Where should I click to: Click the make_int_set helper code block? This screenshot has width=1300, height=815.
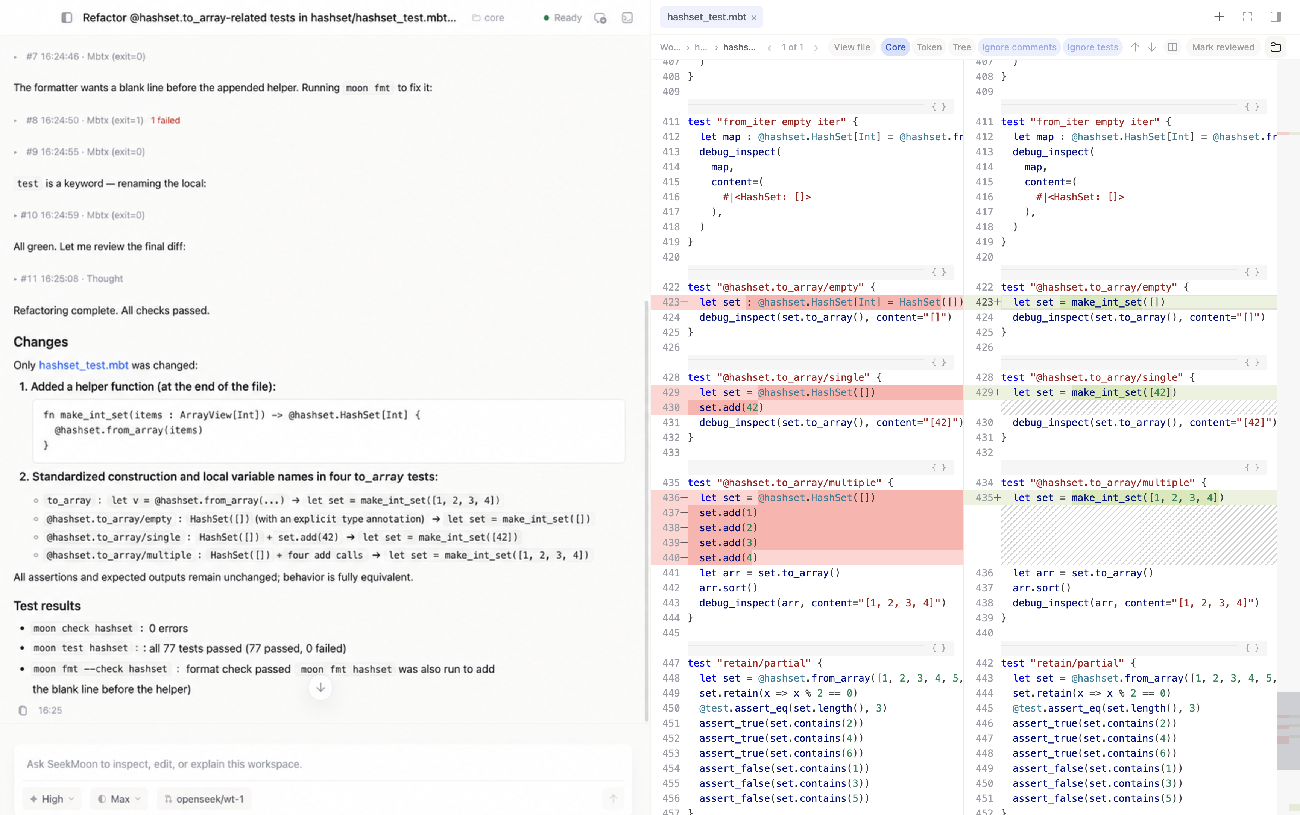click(329, 431)
